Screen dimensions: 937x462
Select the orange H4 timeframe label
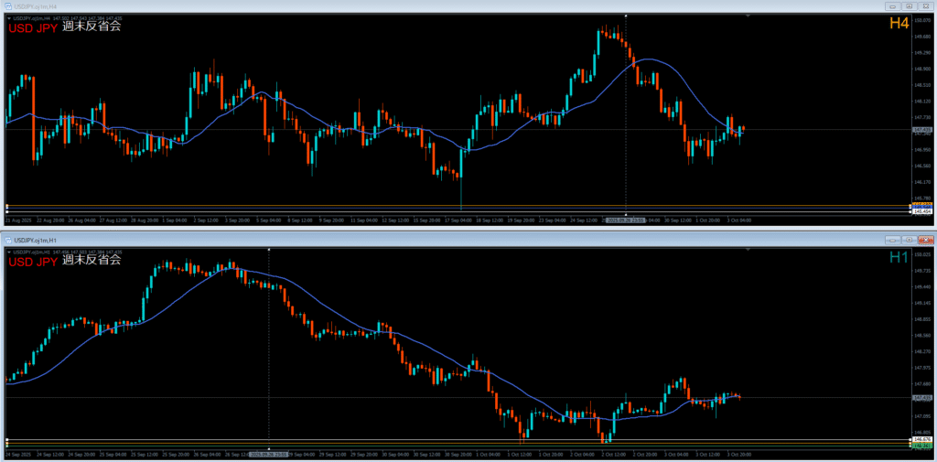(x=899, y=24)
